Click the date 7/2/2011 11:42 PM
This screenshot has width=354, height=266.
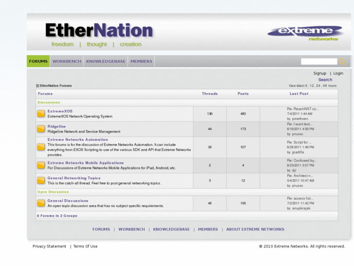click(300, 204)
